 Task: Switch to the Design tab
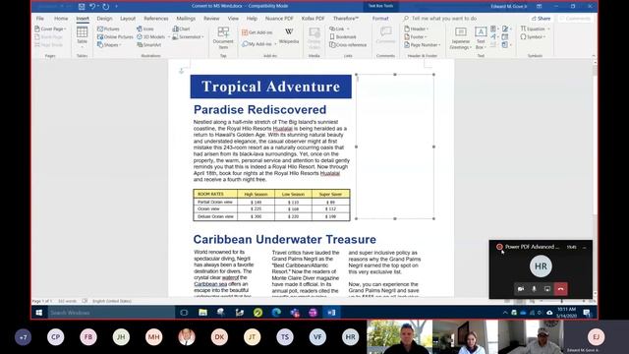point(104,19)
